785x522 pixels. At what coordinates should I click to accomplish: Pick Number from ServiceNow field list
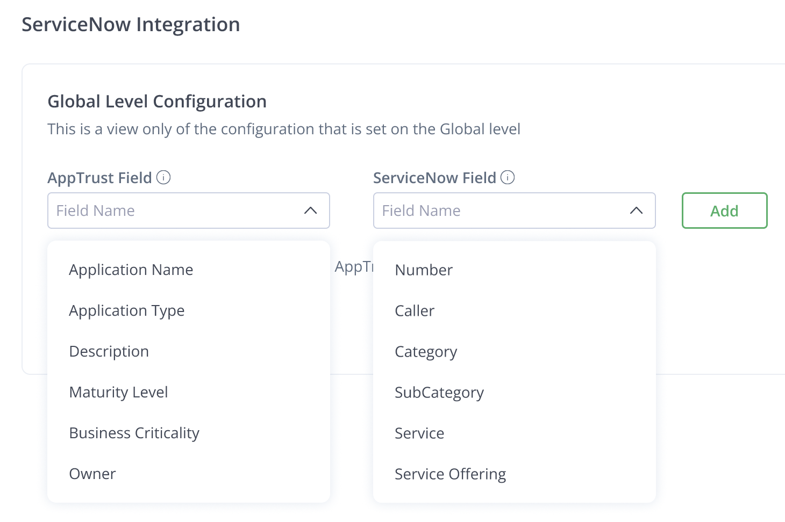tap(424, 270)
